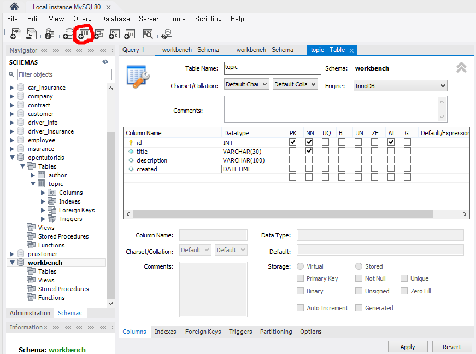Reconnect to DBMS toolbar icon
The image size is (476, 354).
pos(166,34)
